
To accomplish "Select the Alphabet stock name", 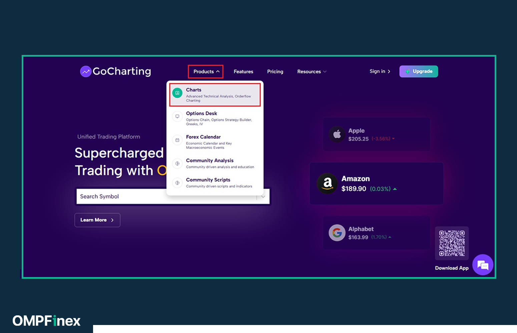I will tap(361, 229).
